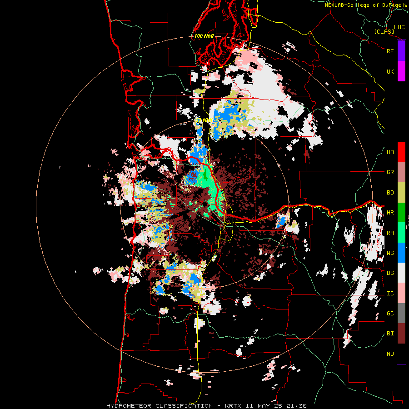The height and width of the screenshot is (409, 409).
Task: Click the 'HYDROMETEOR CLASSIFICATION' title text
Action: pos(160,406)
